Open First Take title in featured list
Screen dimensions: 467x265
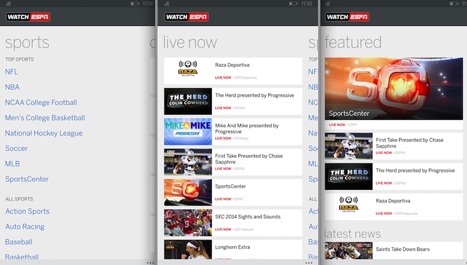(x=409, y=143)
